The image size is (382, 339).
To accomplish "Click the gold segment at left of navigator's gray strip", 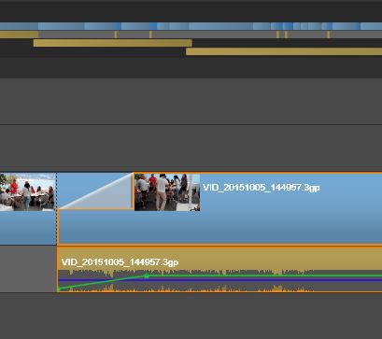I will point(19,35).
